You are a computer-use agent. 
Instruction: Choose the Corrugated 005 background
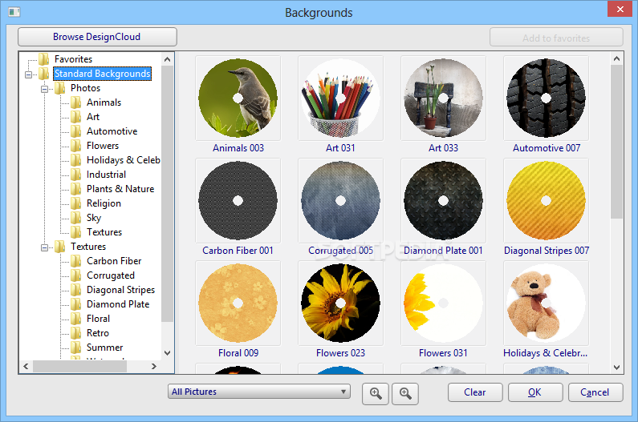(340, 201)
